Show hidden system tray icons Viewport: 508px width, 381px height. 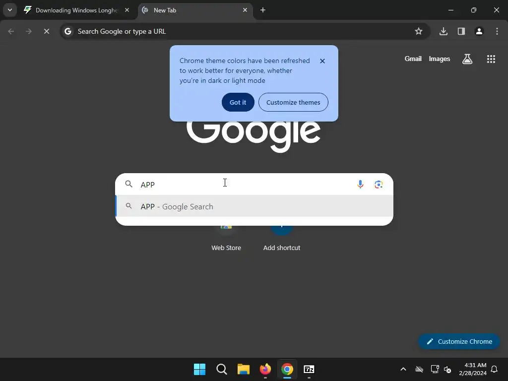[403, 369]
